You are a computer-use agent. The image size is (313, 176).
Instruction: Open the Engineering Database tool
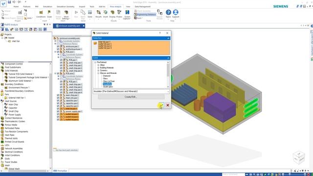point(145,15)
